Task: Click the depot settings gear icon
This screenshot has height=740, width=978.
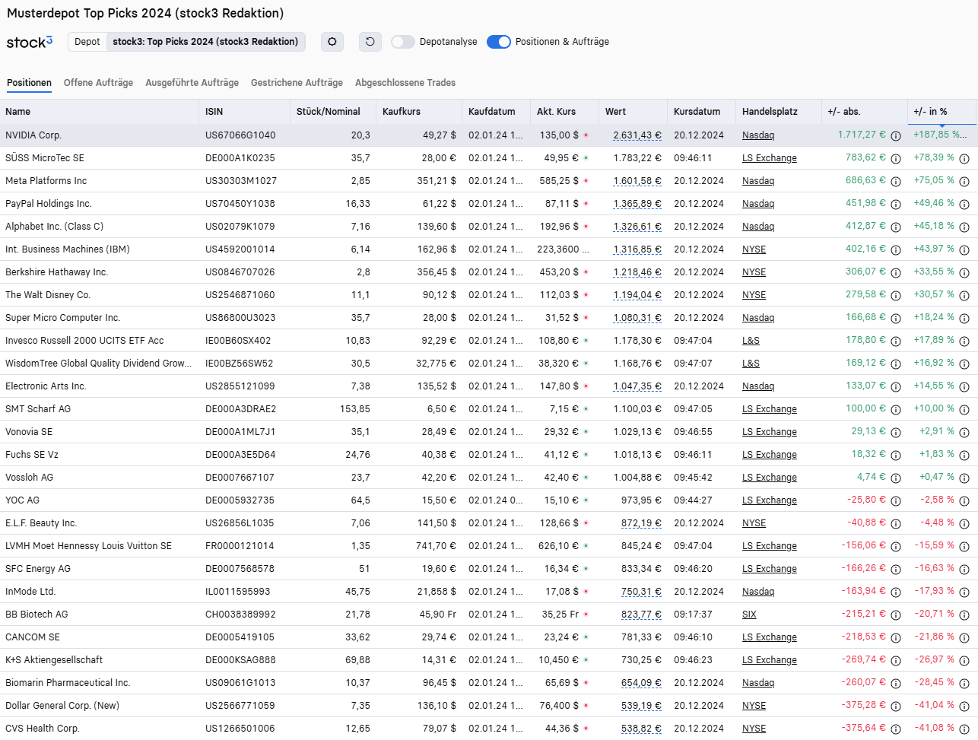Action: pos(332,42)
